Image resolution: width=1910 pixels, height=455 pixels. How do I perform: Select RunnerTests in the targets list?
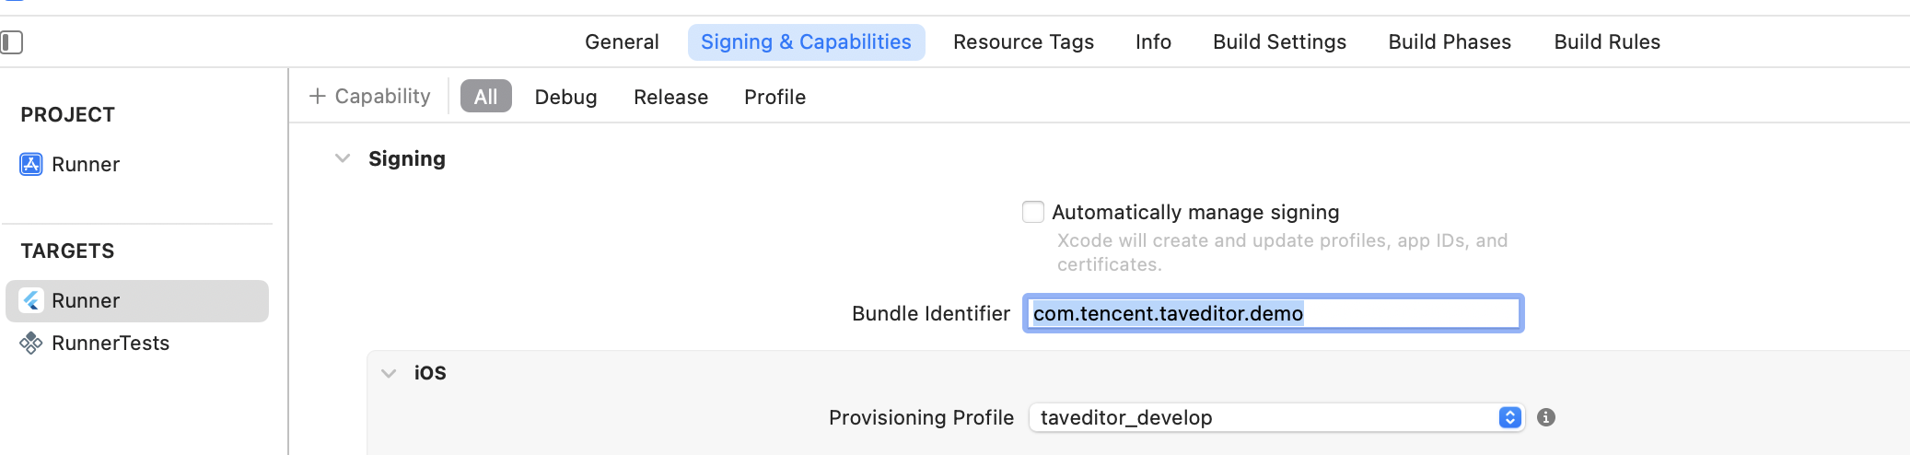(x=111, y=344)
